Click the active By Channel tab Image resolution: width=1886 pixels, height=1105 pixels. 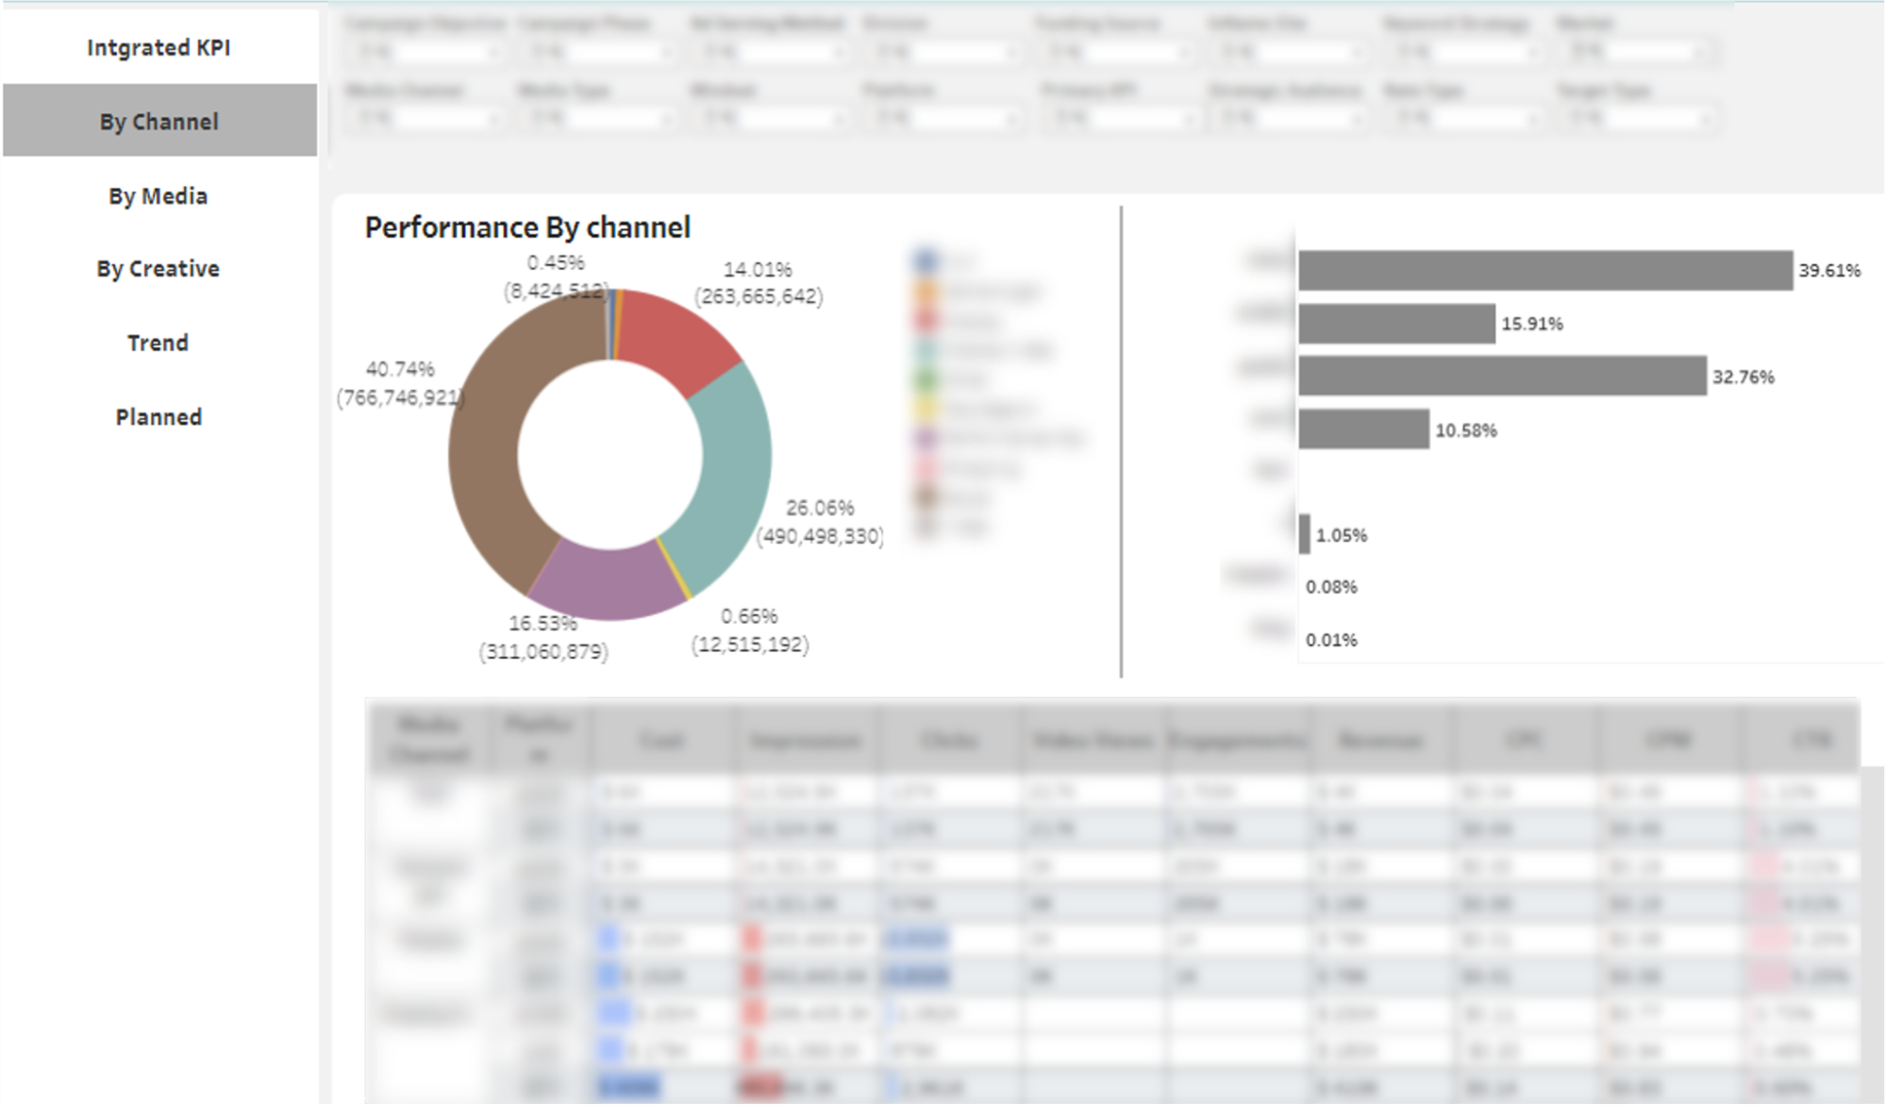tap(158, 121)
